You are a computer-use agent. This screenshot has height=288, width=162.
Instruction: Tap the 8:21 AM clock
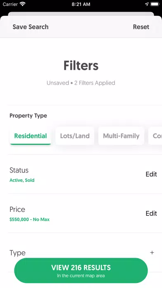click(81, 4)
